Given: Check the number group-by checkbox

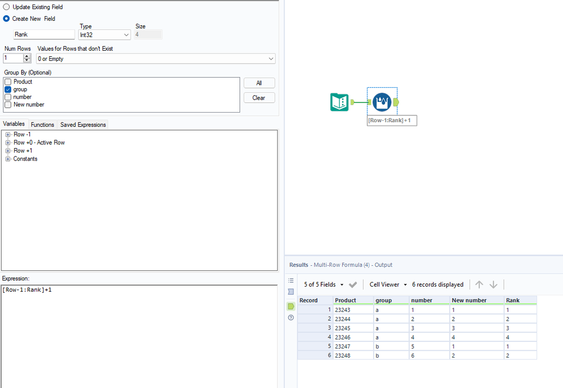Looking at the screenshot, I should coord(8,97).
